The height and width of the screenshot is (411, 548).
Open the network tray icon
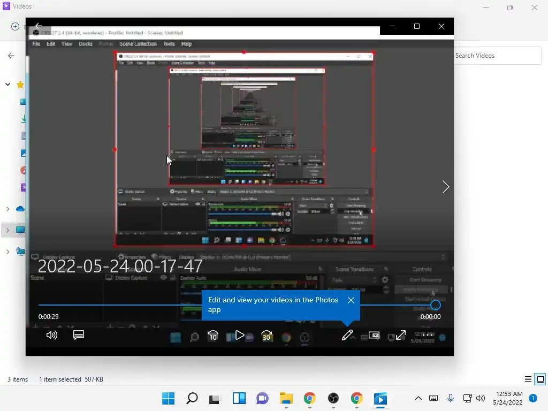467,398
